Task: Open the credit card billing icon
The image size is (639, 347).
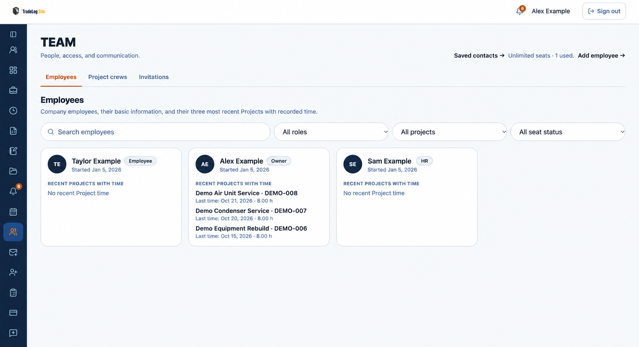Action: click(x=13, y=312)
